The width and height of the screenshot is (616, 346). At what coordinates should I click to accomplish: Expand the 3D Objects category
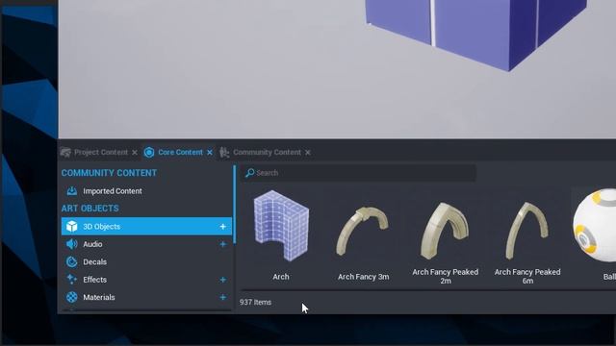click(x=222, y=227)
